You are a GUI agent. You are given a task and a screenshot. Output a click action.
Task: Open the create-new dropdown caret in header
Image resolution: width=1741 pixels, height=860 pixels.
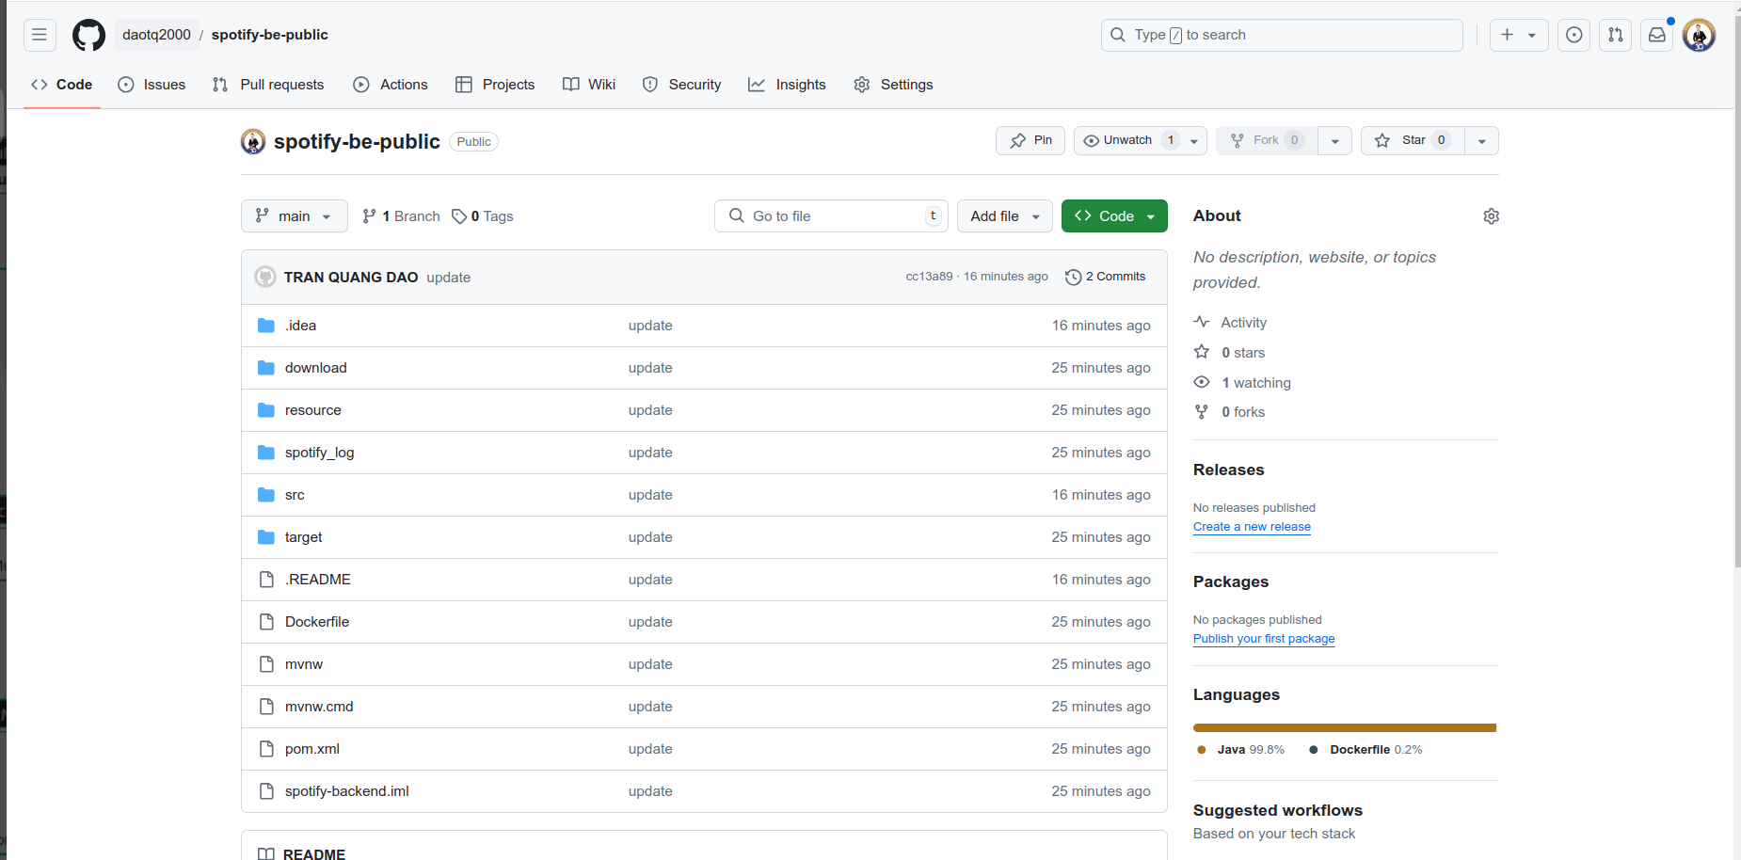tap(1532, 35)
